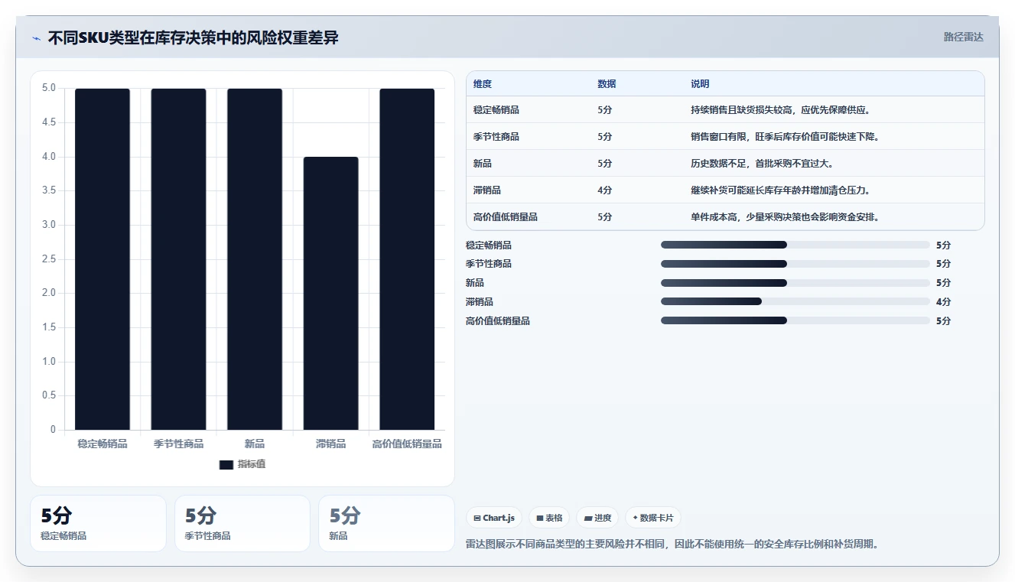
Task: Click the title 不同SKU类型在库存决策中的风险权重差异
Action: pos(193,38)
